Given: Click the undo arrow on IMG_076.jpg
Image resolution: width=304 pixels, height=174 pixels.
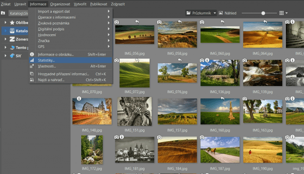Looking at the screenshot, I should pos(180,60).
